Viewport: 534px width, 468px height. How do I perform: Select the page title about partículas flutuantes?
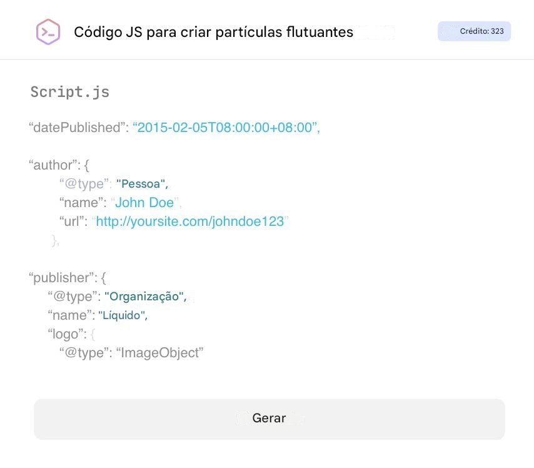click(x=213, y=32)
